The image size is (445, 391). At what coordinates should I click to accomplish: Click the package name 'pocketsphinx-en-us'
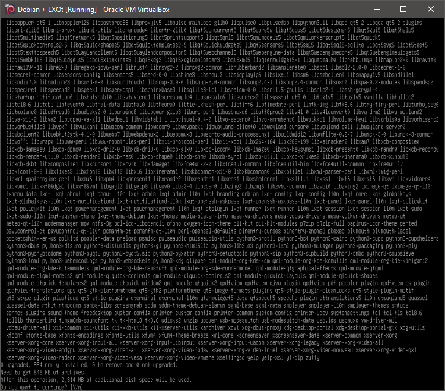[x=31, y=238]
